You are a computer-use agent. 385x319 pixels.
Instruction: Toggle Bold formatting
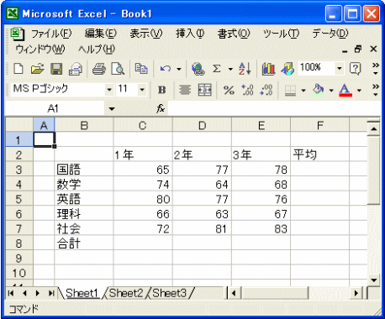tap(162, 90)
